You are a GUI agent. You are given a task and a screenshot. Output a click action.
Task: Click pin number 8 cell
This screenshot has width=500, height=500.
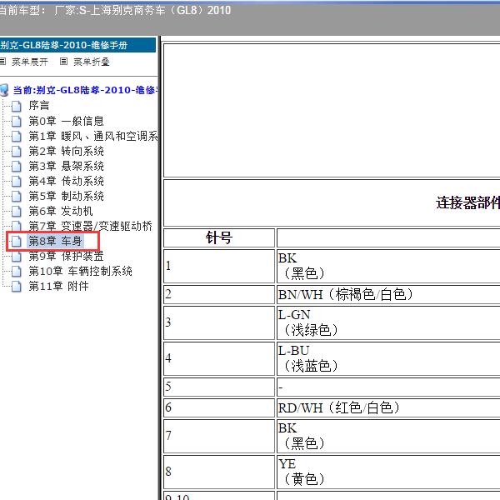tap(219, 472)
